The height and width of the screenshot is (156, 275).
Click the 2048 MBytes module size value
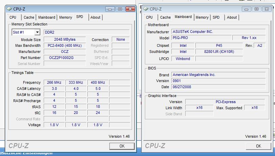pyautogui.click(x=65, y=40)
